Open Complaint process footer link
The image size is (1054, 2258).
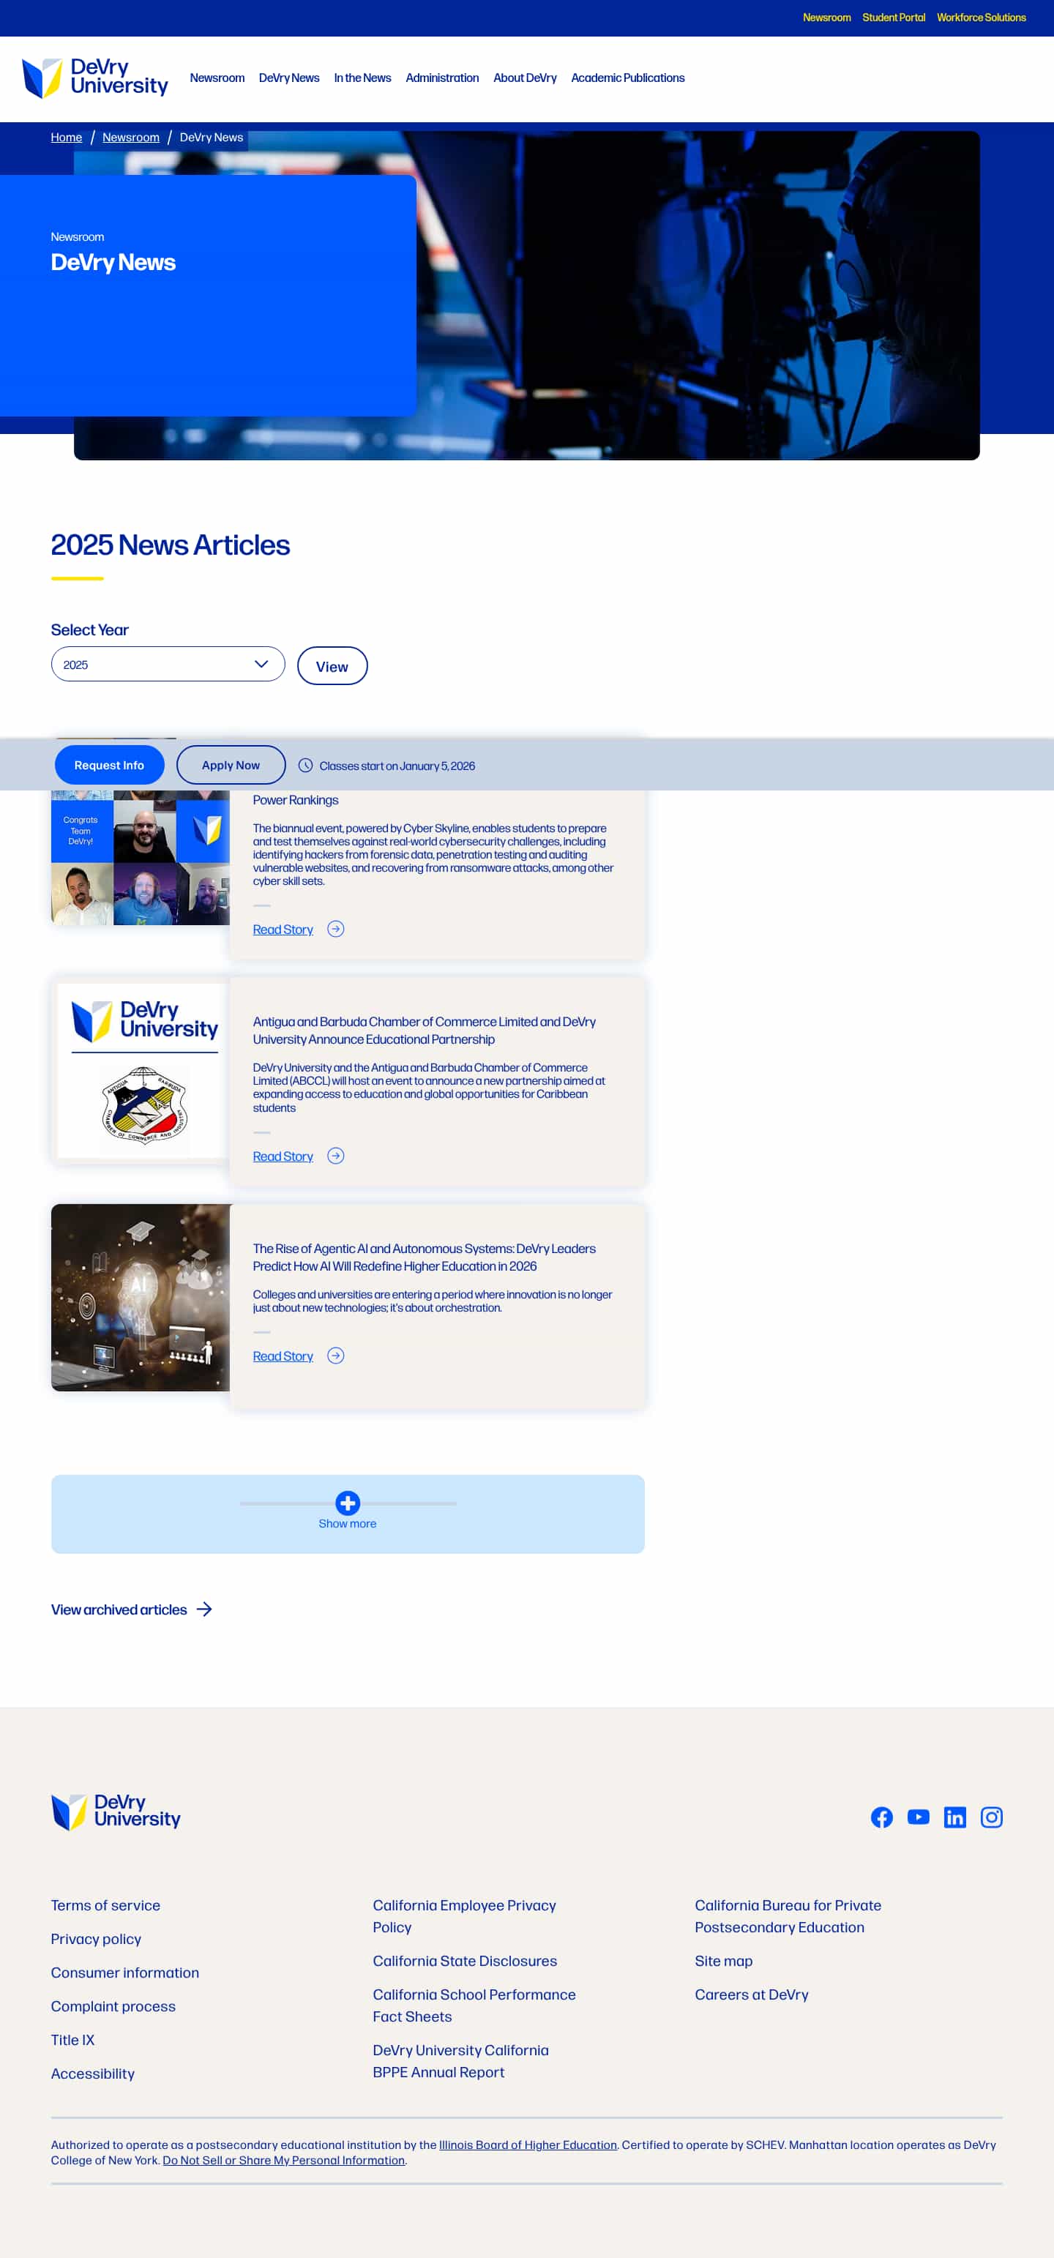(x=113, y=2006)
